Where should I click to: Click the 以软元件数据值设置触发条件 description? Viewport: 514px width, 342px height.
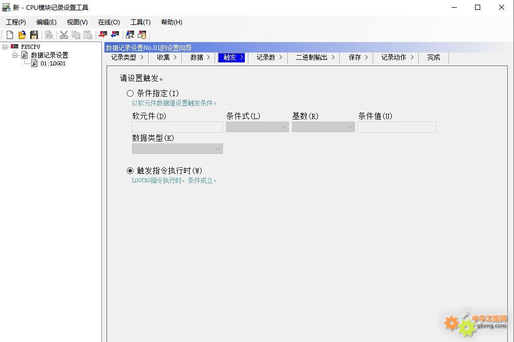click(175, 103)
